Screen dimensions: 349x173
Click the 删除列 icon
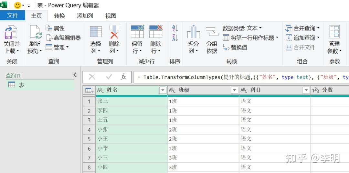click(114, 32)
